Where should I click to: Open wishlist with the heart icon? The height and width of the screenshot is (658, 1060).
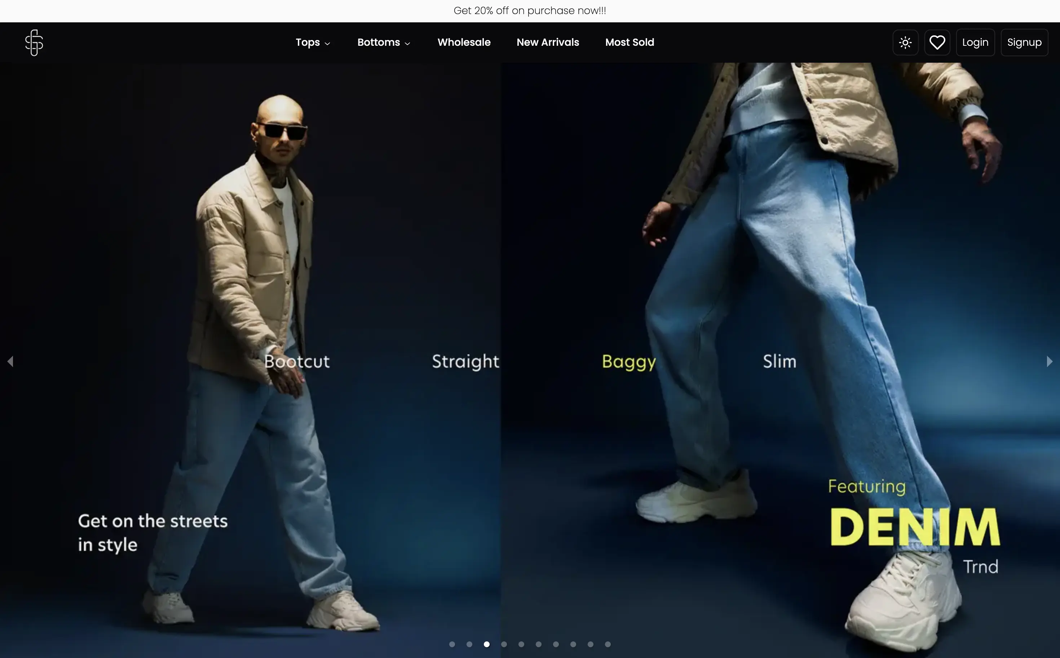pos(937,43)
